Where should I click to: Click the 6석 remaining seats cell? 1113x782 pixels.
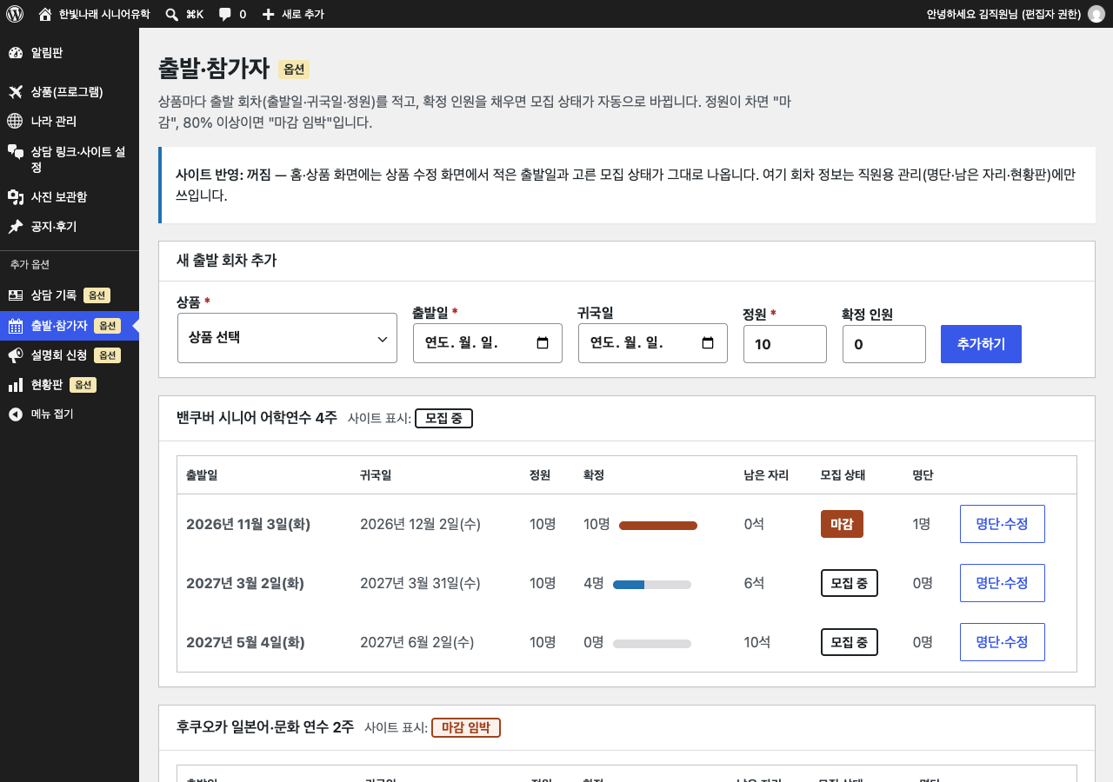[x=754, y=583]
